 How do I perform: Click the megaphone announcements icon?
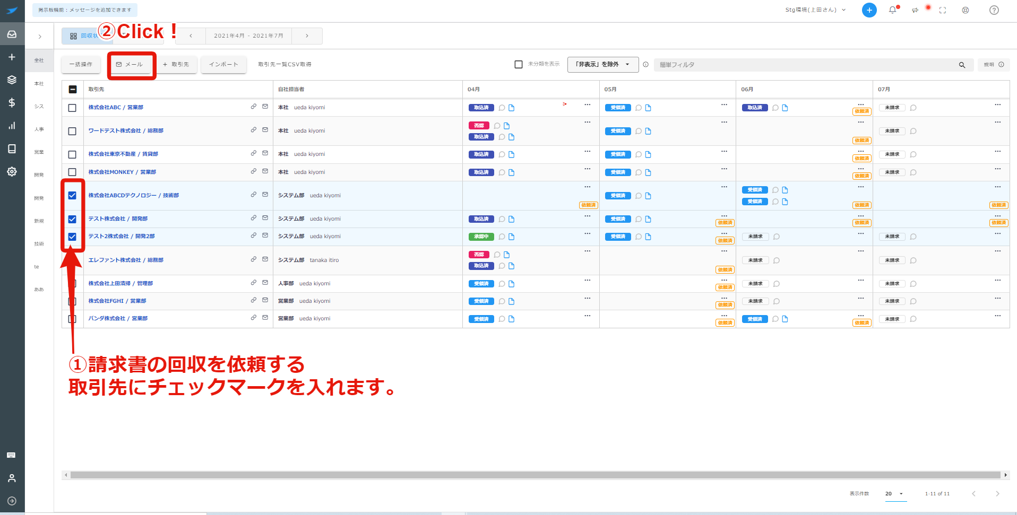coord(916,10)
